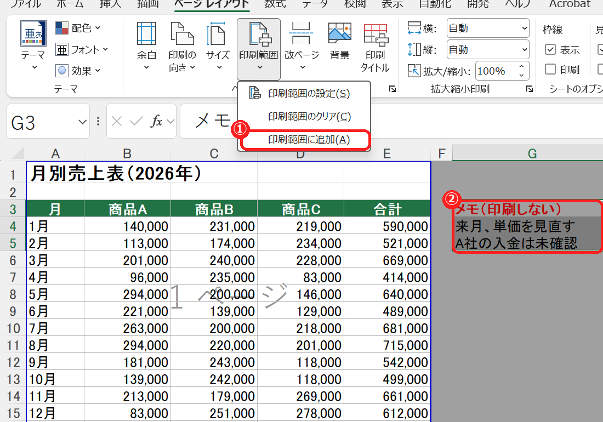The height and width of the screenshot is (422, 603).
Task: Switch to the 自動化 ribbon tab
Action: click(435, 4)
